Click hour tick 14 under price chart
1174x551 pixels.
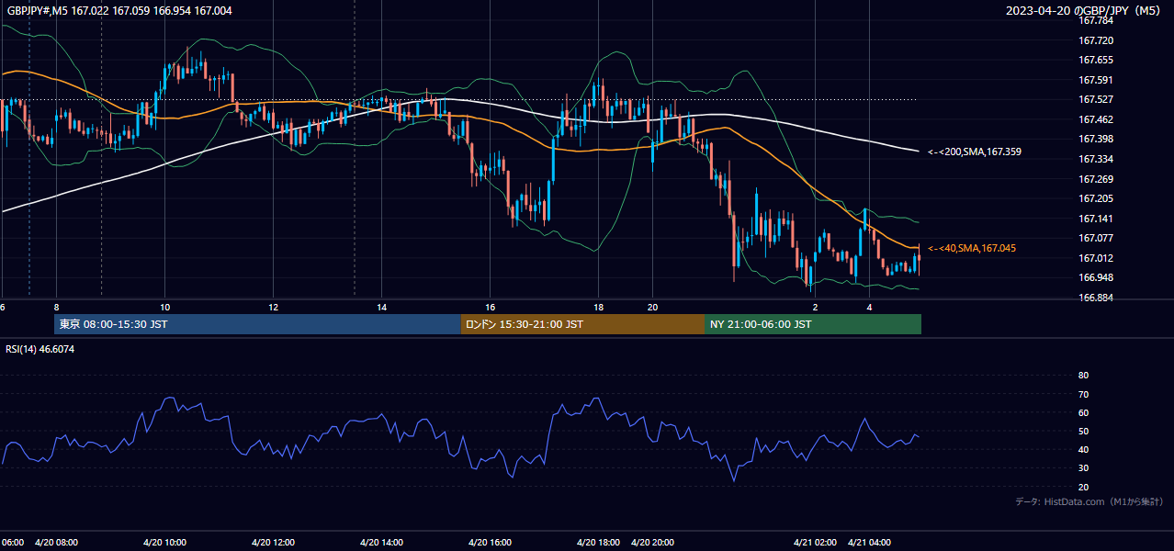381,307
